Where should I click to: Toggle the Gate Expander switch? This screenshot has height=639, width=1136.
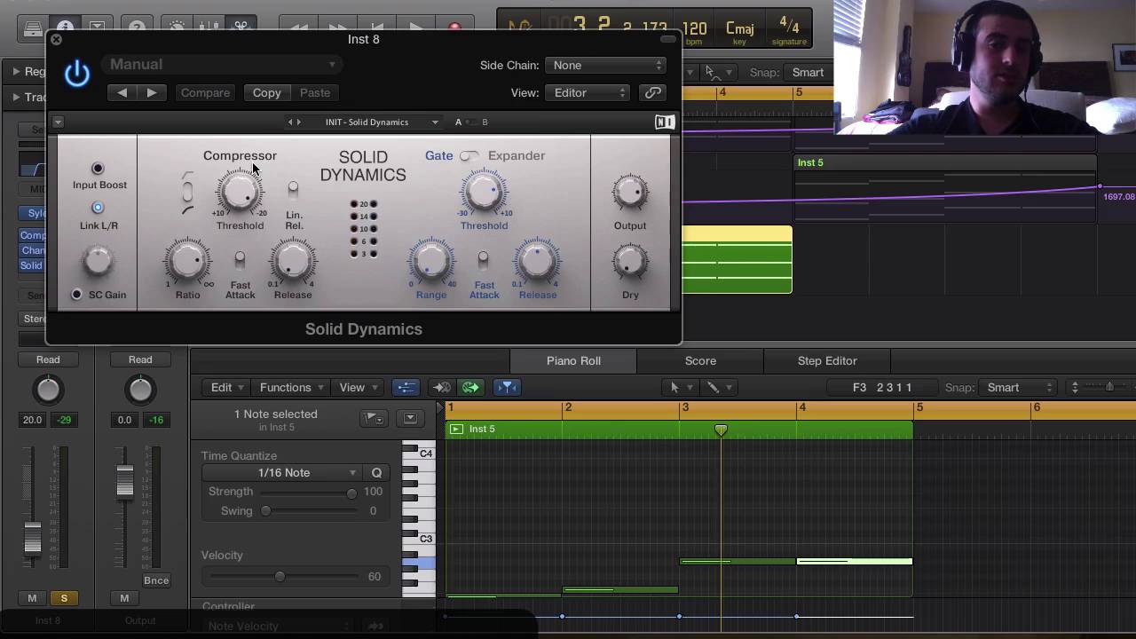pyautogui.click(x=469, y=155)
